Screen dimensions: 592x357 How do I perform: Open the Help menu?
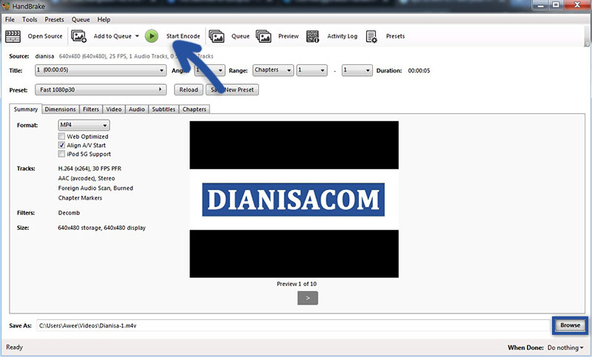104,20
